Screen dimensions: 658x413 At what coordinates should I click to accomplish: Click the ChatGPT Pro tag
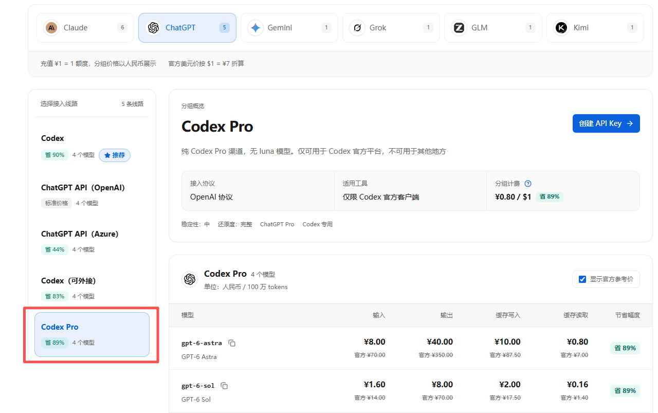(277, 224)
